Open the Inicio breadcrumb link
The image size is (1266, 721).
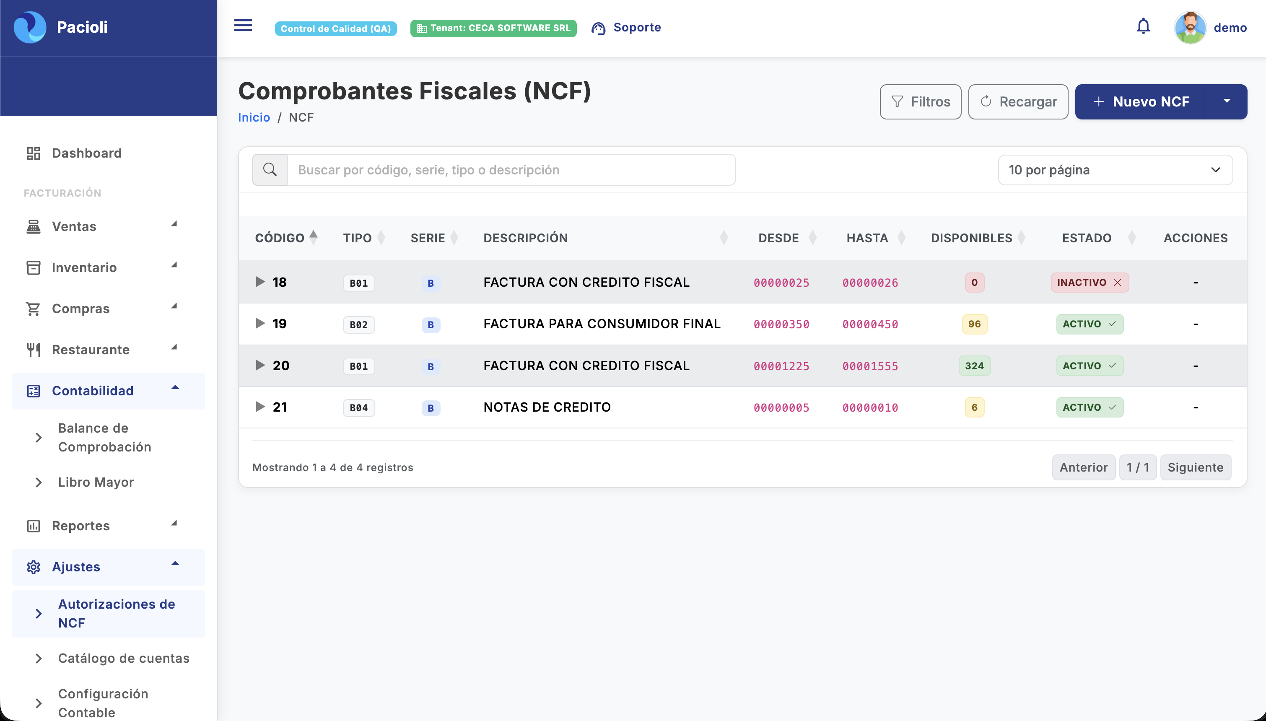[254, 117]
